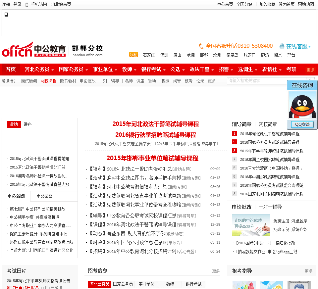Open 2015年河北下半年教师资格考试公告
The width and height of the screenshot is (318, 289).
click(x=38, y=281)
